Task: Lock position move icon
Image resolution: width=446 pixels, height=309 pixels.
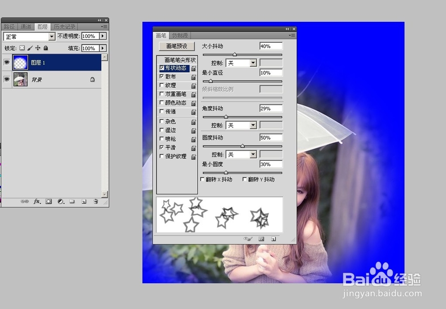Action: click(x=38, y=48)
